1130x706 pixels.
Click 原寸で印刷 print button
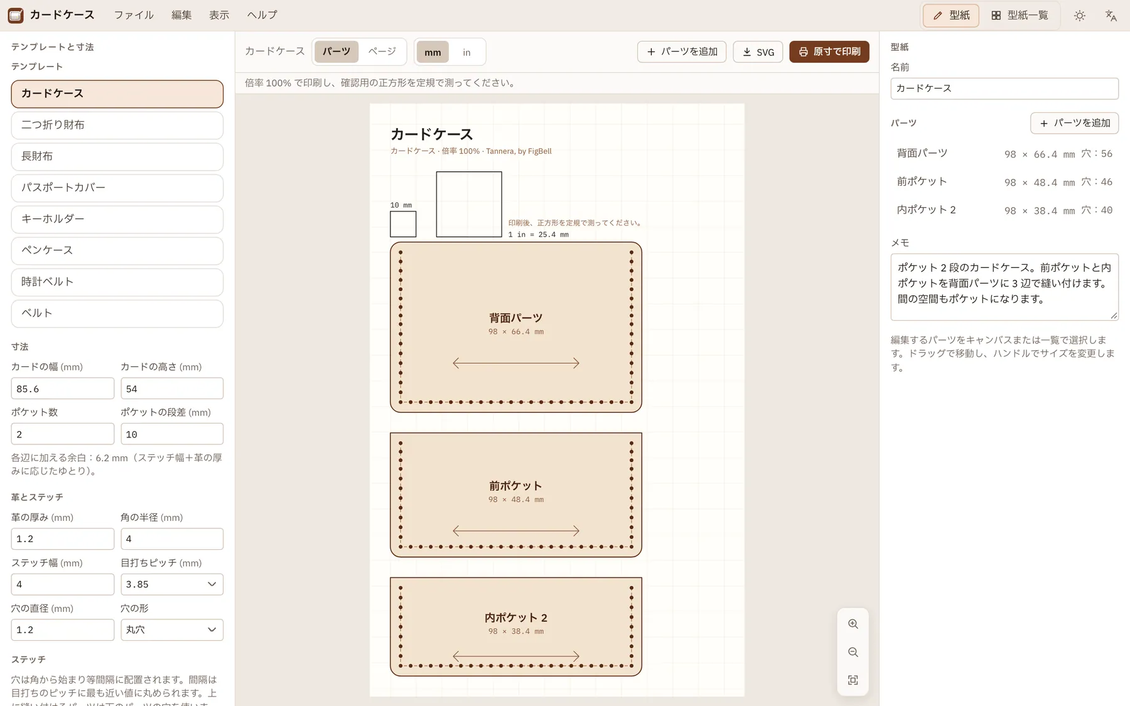(x=829, y=51)
